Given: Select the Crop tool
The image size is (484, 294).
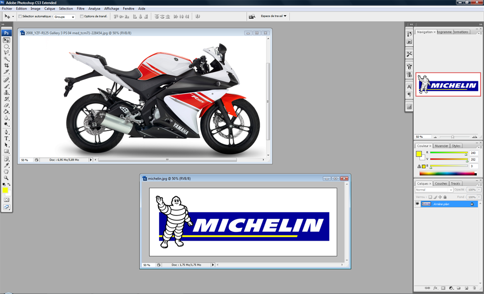Looking at the screenshot, I should (x=6, y=65).
